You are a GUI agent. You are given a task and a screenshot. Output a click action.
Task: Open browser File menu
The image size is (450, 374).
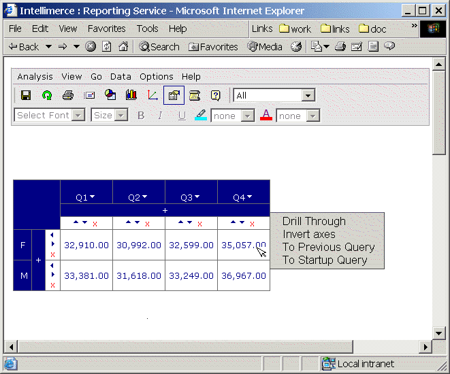[15, 29]
